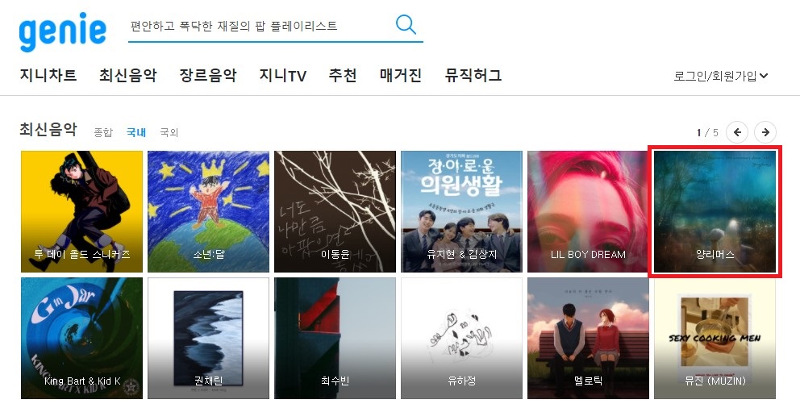Open the 지니차트 menu
The height and width of the screenshot is (408, 800).
click(48, 76)
